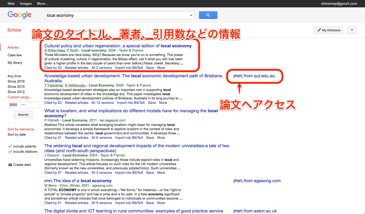Expand 'More' options under the first result
This screenshot has height=214, width=365.
[161, 68]
